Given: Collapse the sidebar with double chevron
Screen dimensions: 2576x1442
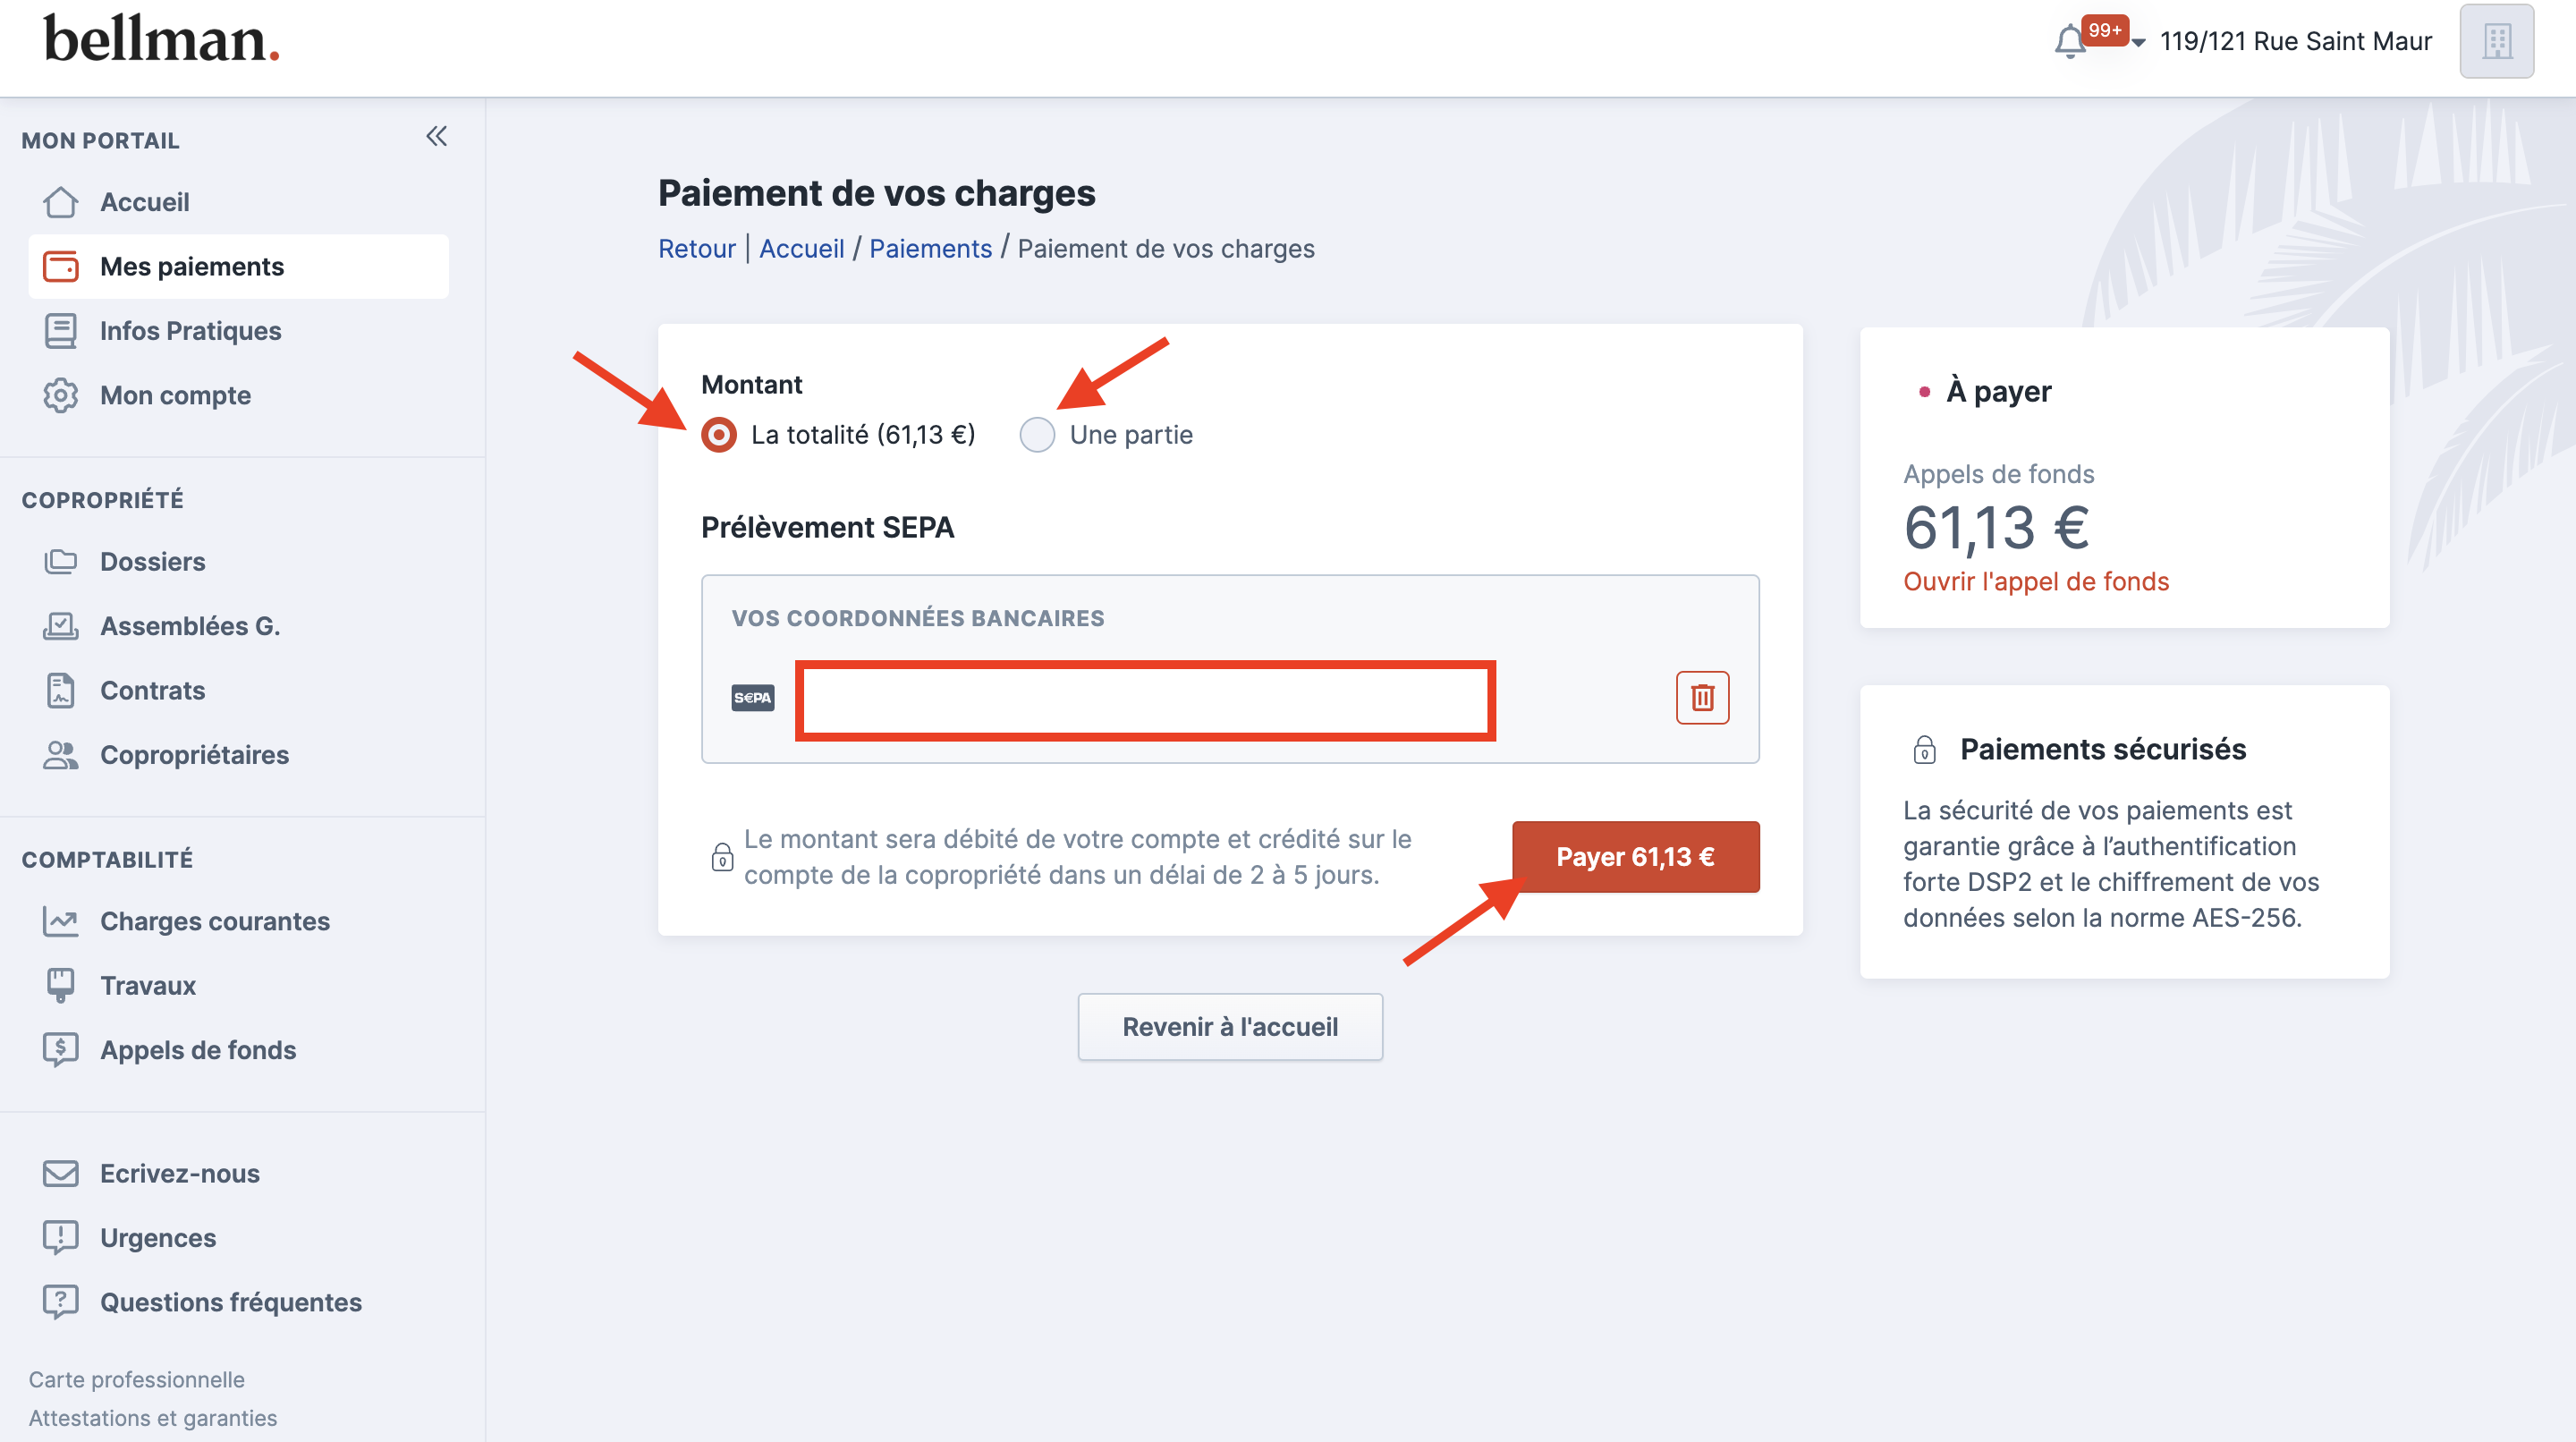Looking at the screenshot, I should click(436, 136).
